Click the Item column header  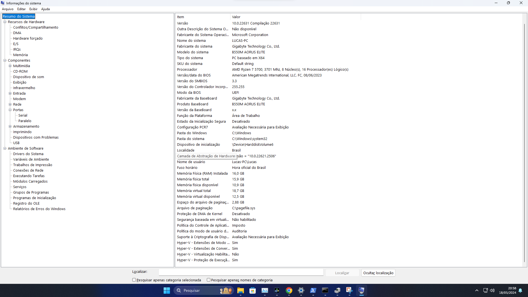[x=203, y=17]
